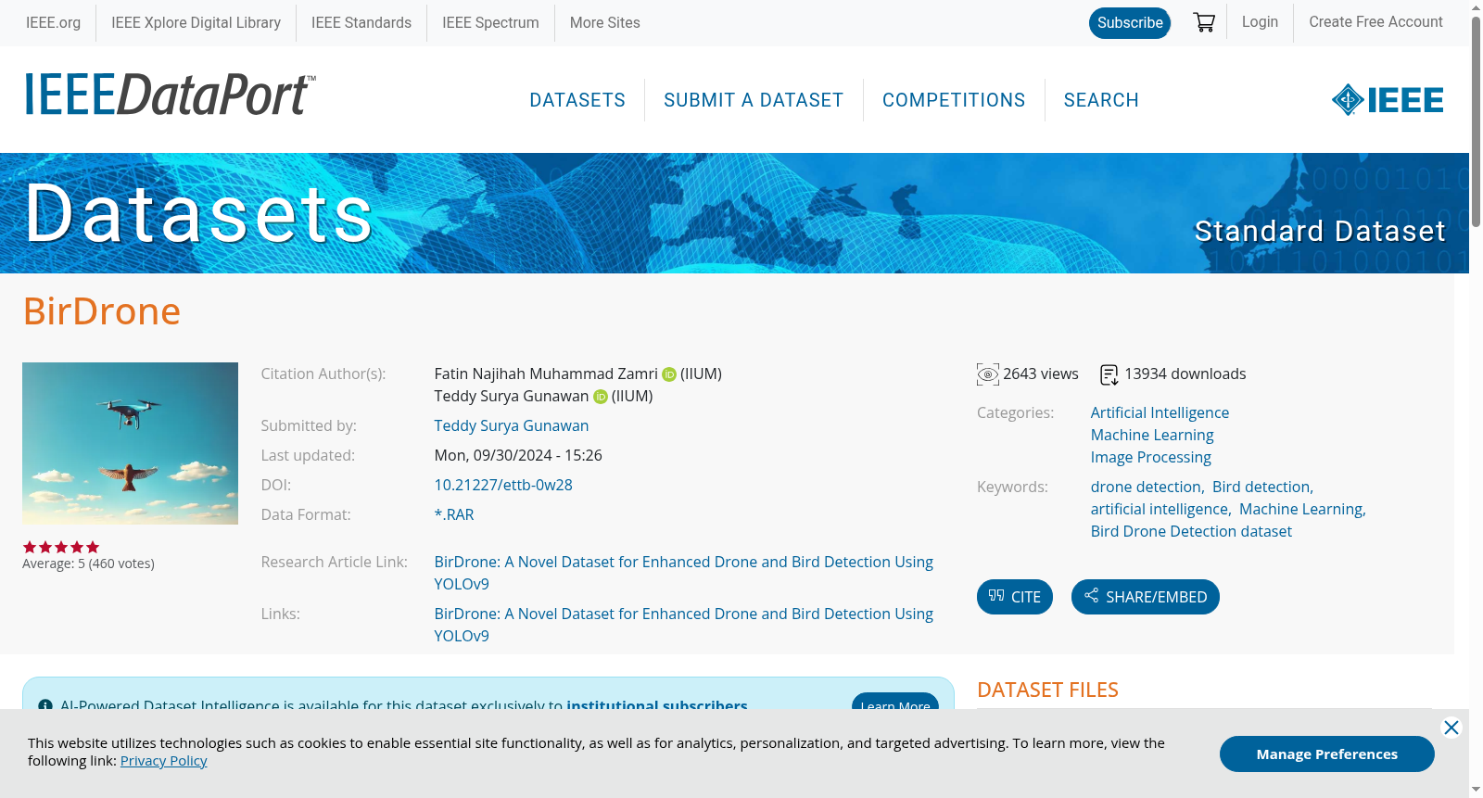Select Create Free Account
Image resolution: width=1483 pixels, height=798 pixels.
point(1375,22)
